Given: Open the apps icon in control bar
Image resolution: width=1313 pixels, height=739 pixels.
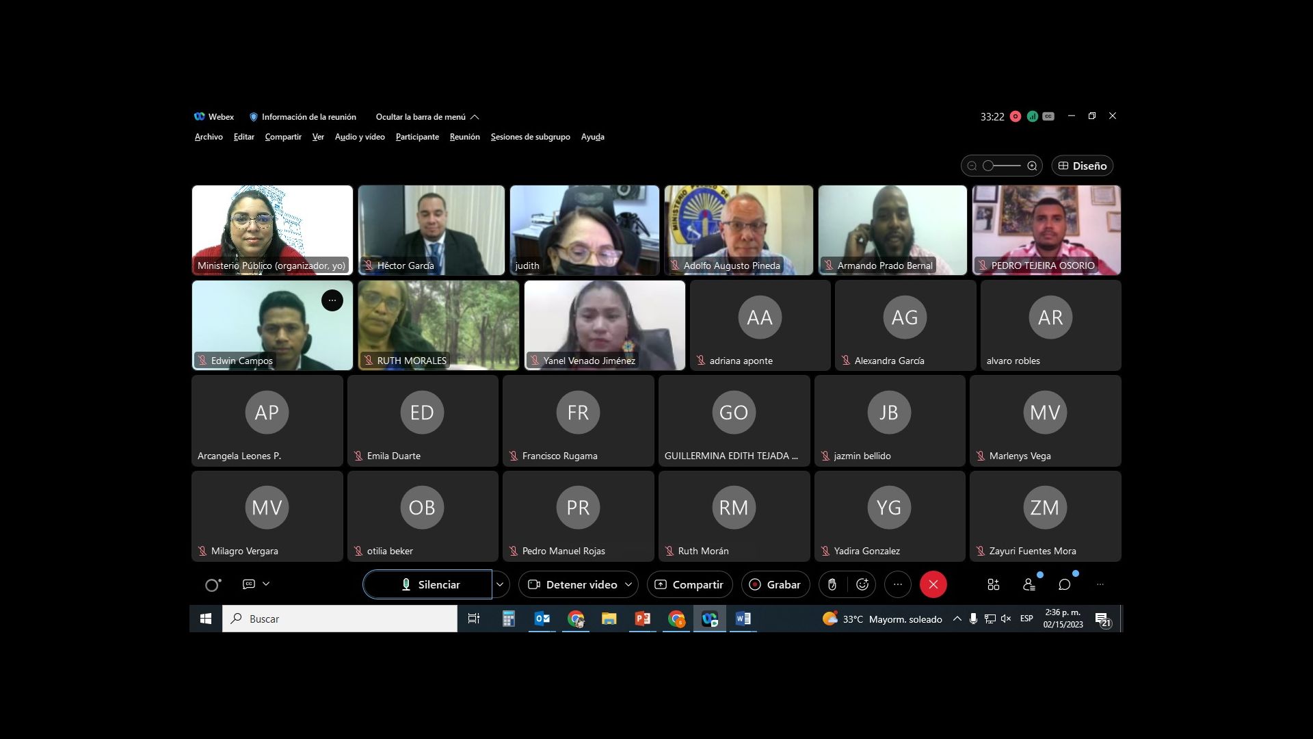Looking at the screenshot, I should [993, 584].
